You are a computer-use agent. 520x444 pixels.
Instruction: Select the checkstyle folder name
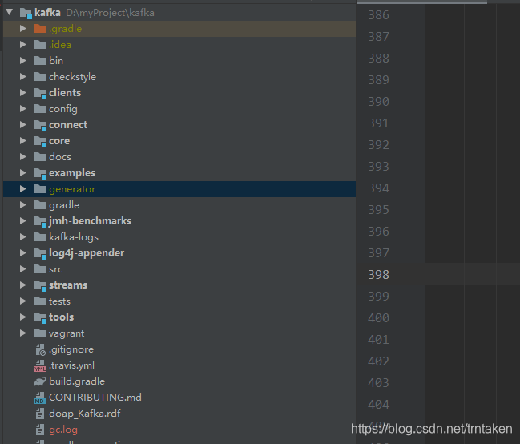[x=73, y=77]
